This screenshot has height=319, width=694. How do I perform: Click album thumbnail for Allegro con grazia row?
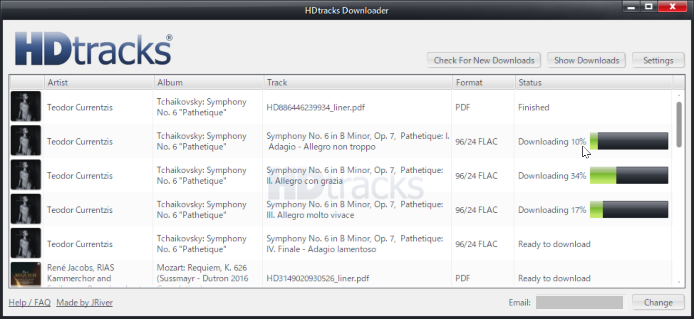click(x=26, y=175)
